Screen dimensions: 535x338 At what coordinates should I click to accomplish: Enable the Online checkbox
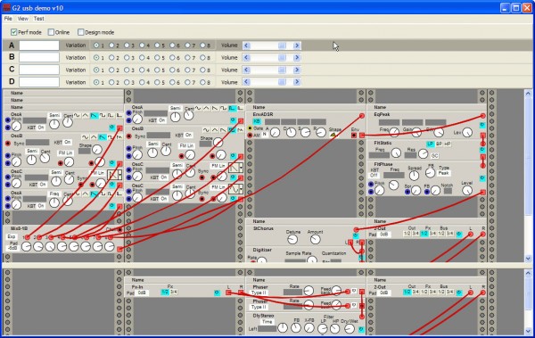(51, 32)
